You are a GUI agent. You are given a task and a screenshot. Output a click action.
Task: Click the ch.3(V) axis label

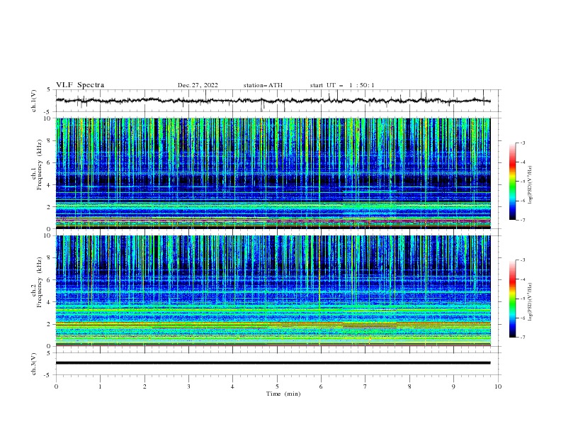(x=34, y=364)
